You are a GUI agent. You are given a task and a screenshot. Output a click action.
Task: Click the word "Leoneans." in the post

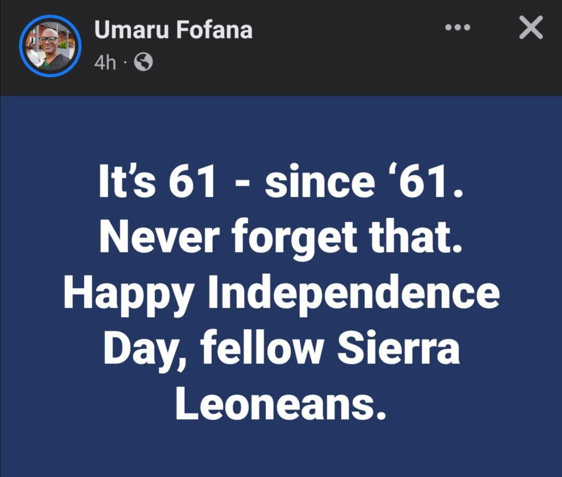pos(282,405)
